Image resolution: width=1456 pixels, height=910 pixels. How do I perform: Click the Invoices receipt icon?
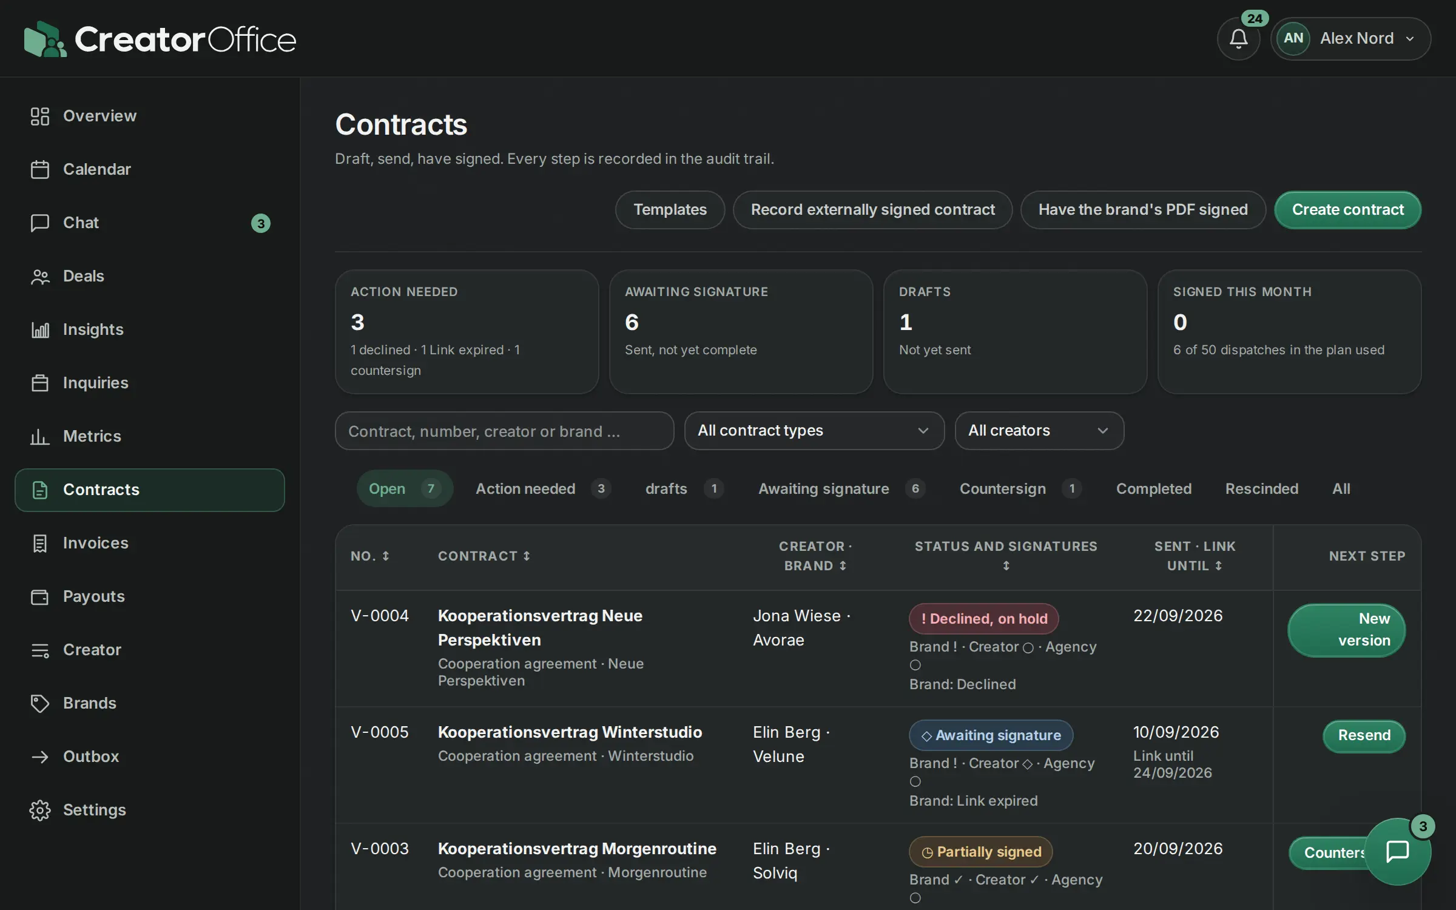coord(40,543)
